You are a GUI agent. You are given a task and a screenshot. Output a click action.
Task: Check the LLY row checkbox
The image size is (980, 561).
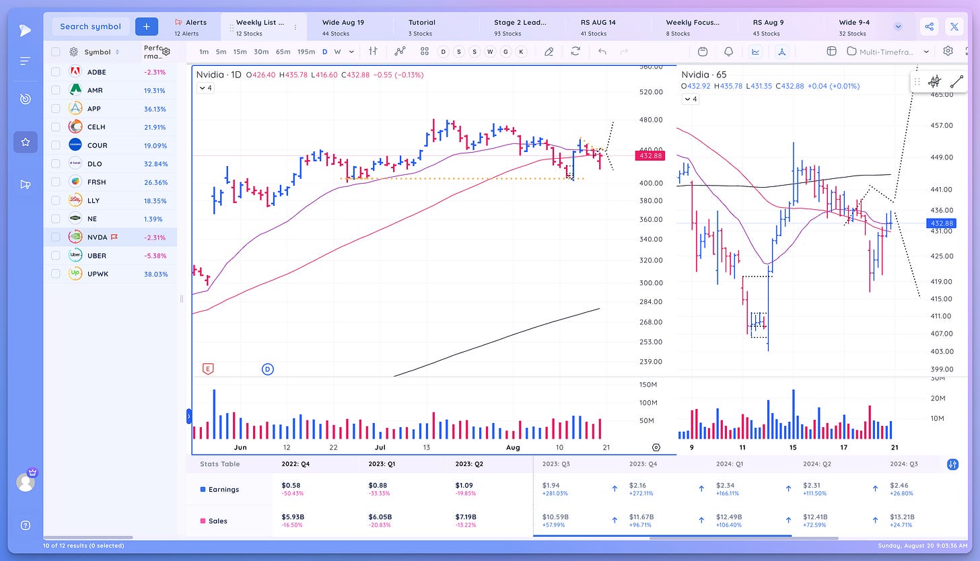(x=55, y=200)
